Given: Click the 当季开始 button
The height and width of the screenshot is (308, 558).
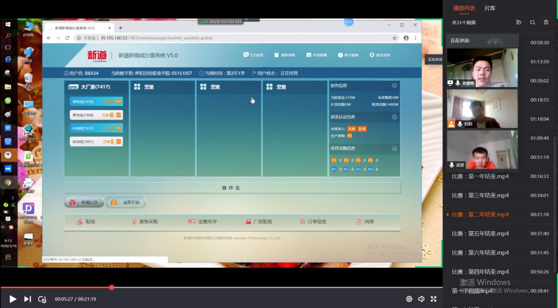Looking at the screenshot, I should [125, 202].
